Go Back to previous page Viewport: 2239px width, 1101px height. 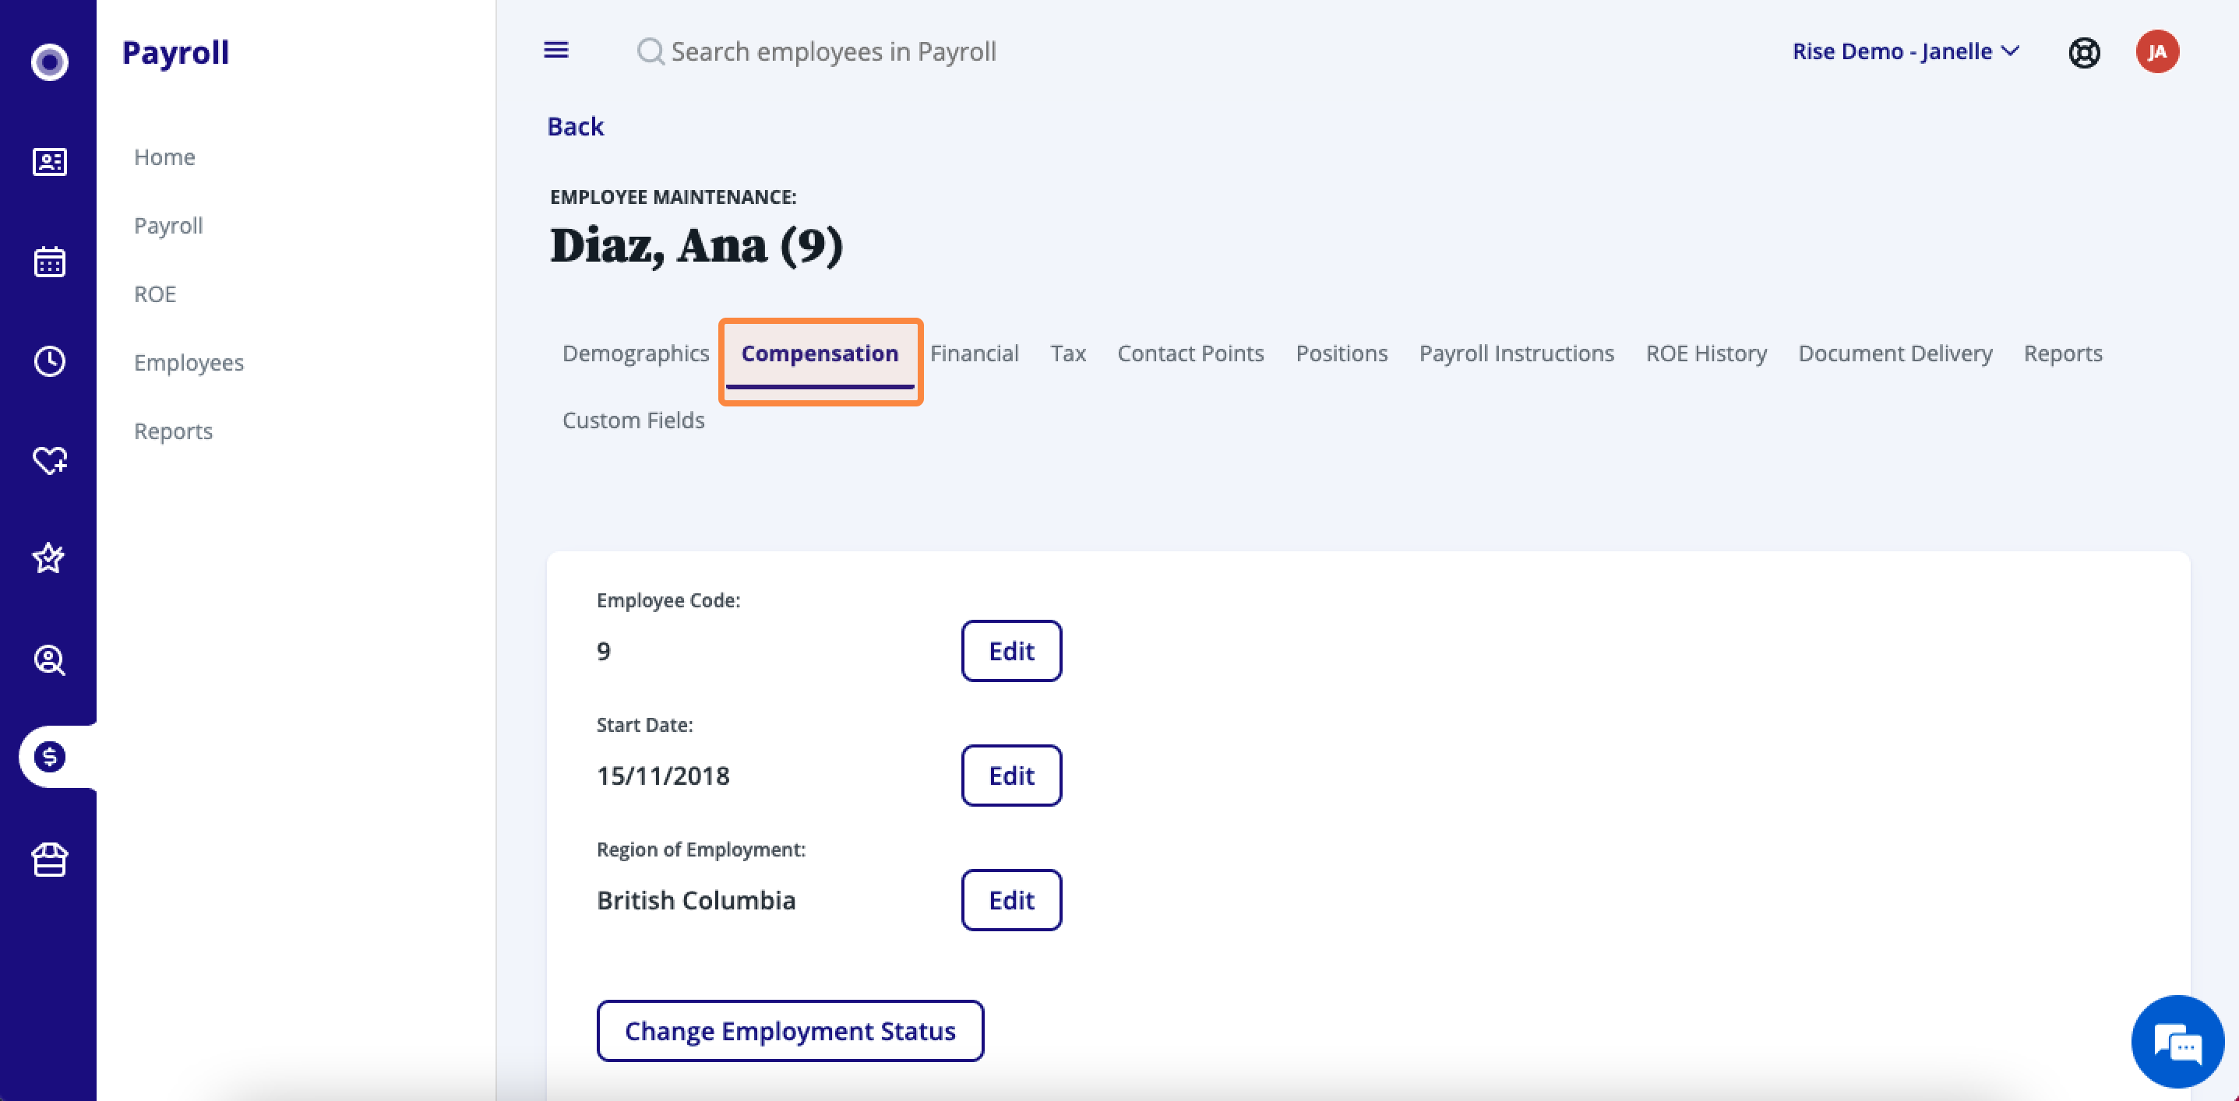click(574, 126)
